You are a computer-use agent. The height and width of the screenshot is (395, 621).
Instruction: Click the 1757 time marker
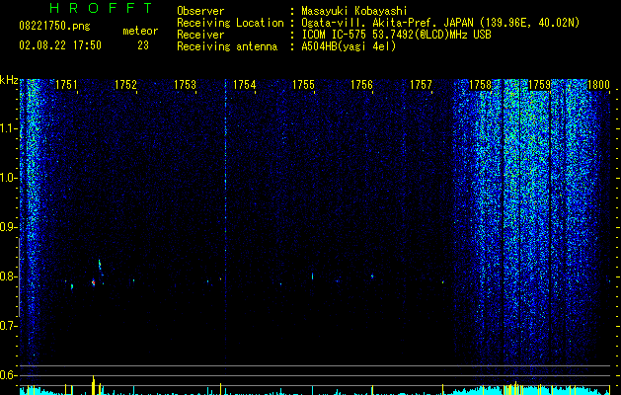click(x=421, y=85)
